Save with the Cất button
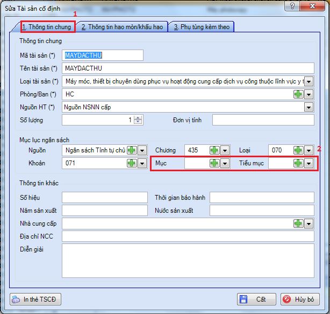The height and width of the screenshot is (314, 330). (x=256, y=299)
